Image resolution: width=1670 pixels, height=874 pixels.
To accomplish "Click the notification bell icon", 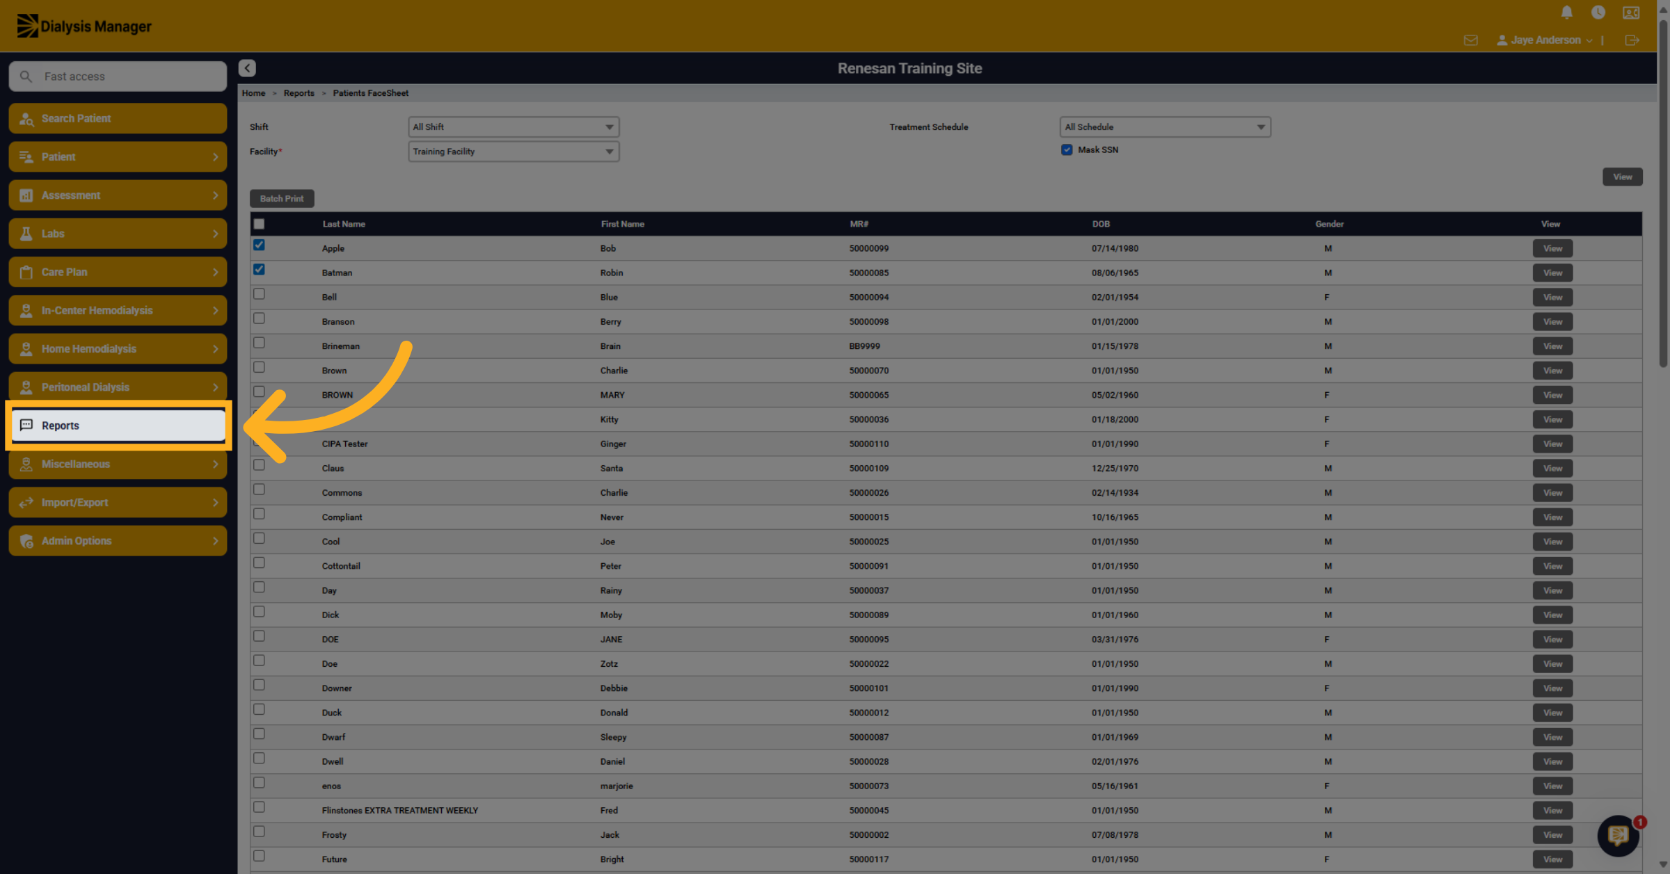I will [x=1566, y=12].
